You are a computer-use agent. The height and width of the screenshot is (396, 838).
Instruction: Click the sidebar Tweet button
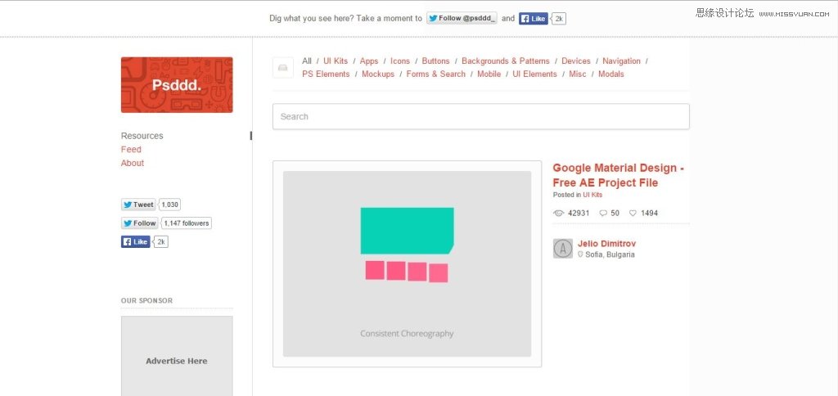click(x=138, y=205)
